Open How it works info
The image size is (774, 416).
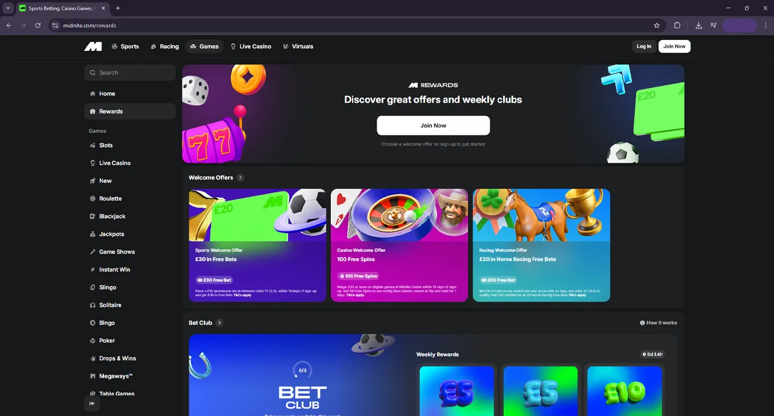coord(659,323)
